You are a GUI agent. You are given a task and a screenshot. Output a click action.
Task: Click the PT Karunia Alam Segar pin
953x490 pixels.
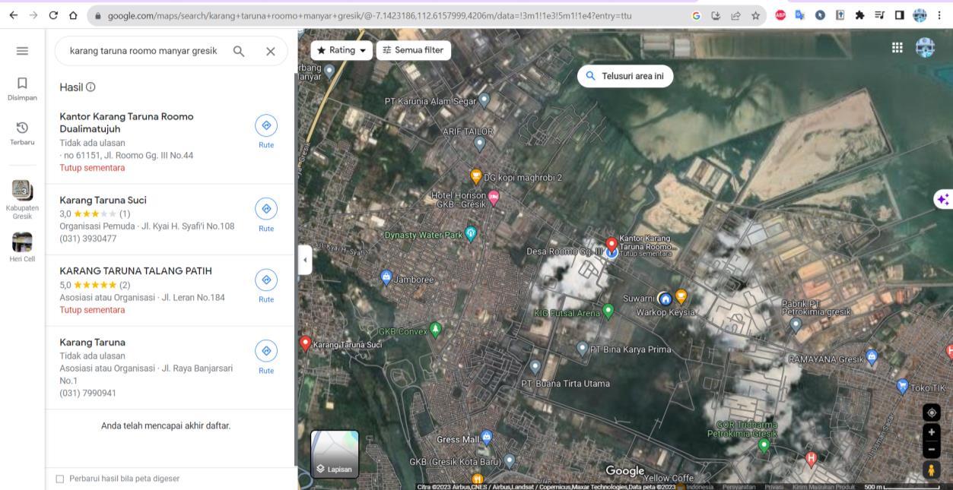(484, 100)
